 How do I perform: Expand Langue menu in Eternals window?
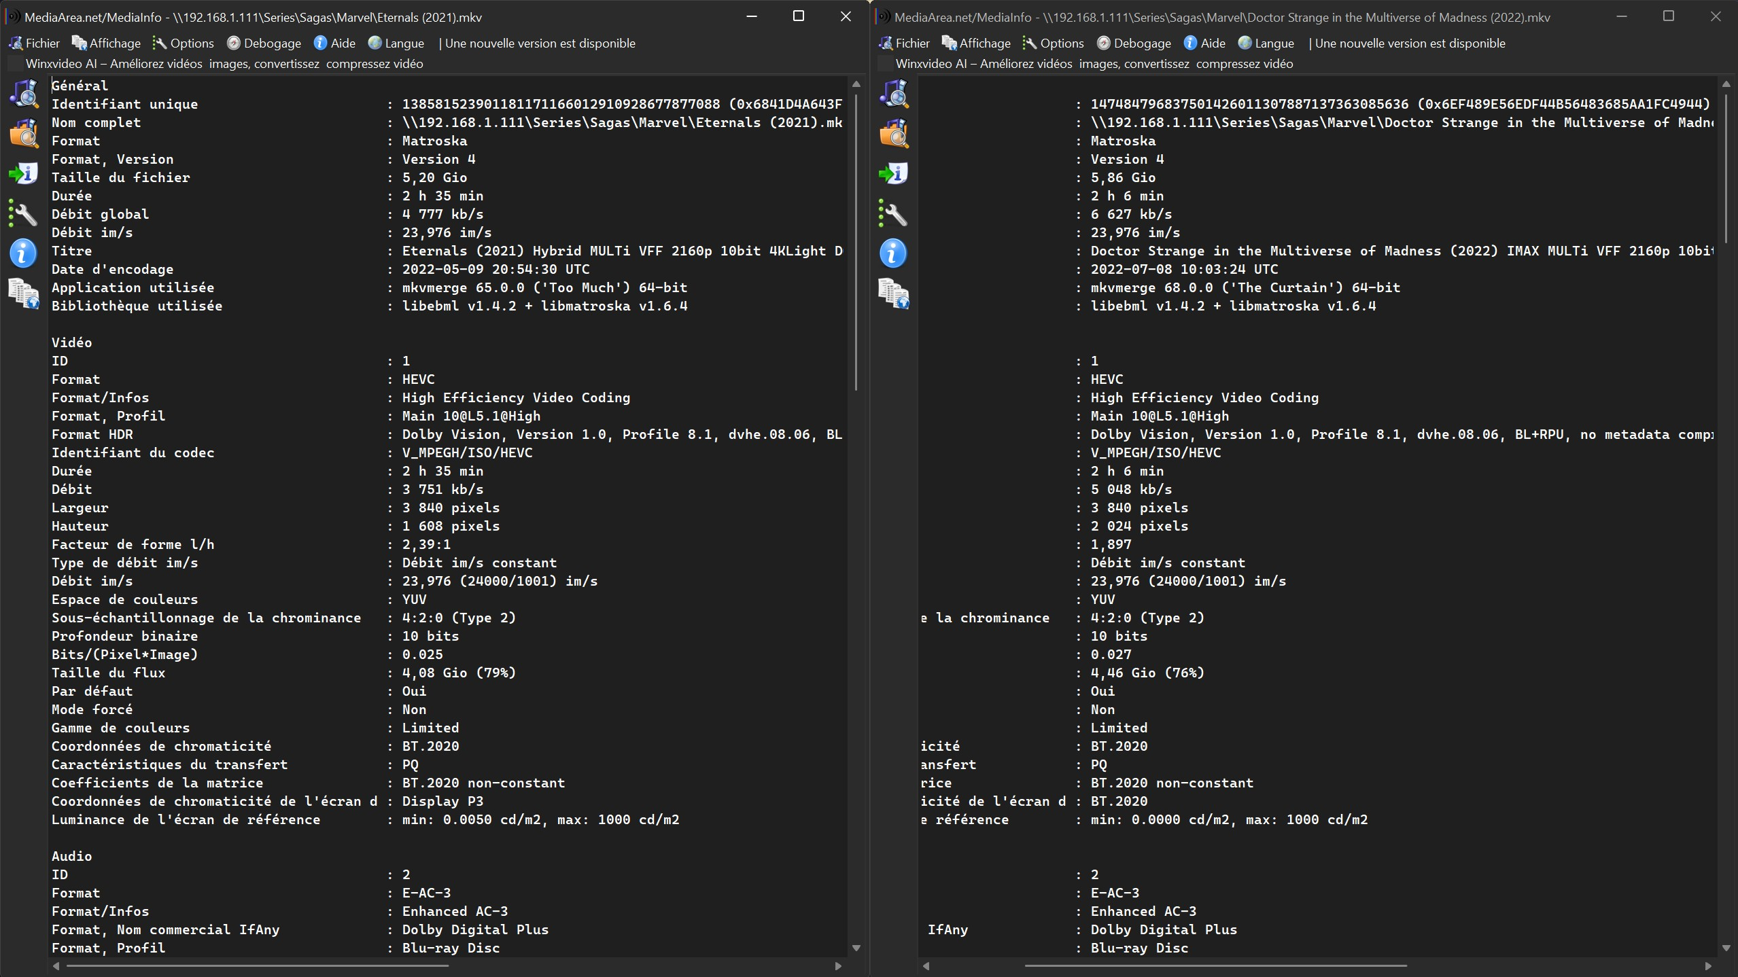tap(396, 43)
